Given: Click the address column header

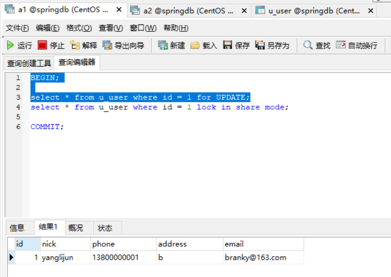Looking at the screenshot, I should (x=190, y=244).
